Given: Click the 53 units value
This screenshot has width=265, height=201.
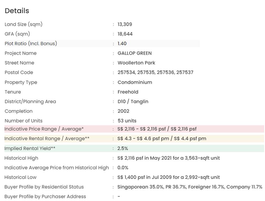Looking at the screenshot, I should point(127,121).
